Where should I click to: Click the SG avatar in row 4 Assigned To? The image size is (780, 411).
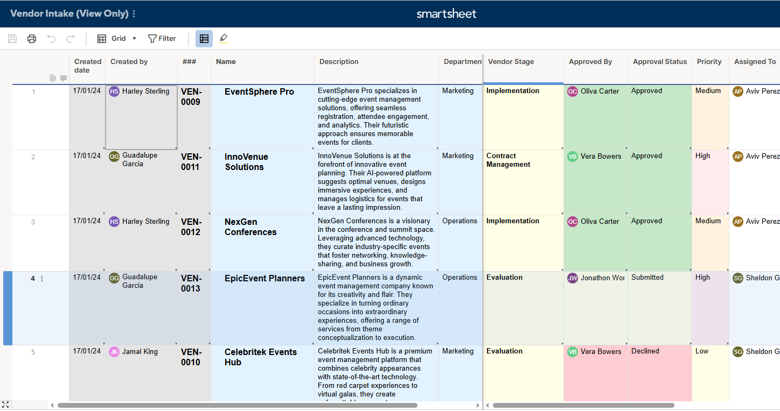point(738,278)
